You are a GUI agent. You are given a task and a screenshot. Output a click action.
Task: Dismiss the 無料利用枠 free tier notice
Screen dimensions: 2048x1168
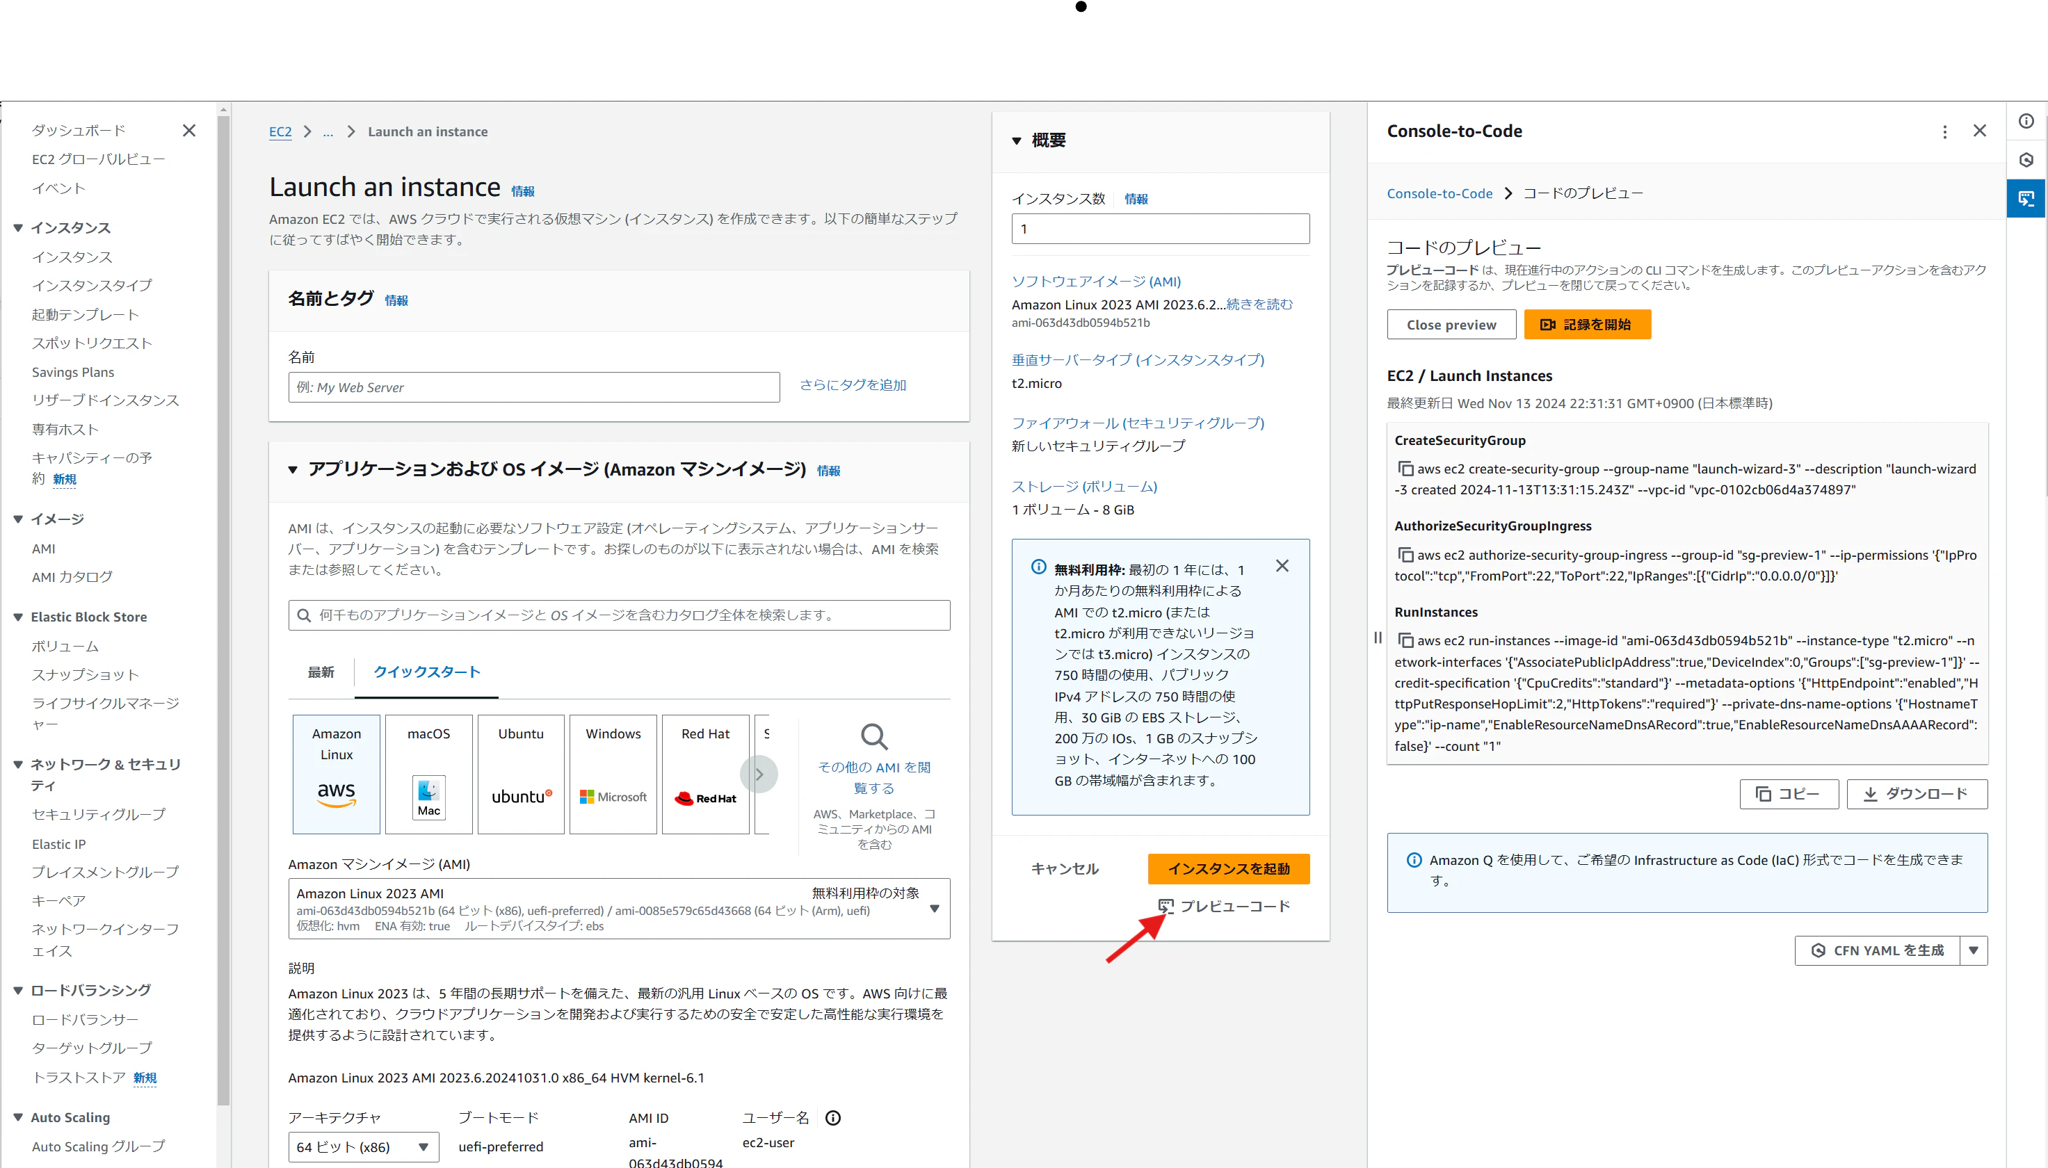[1283, 567]
